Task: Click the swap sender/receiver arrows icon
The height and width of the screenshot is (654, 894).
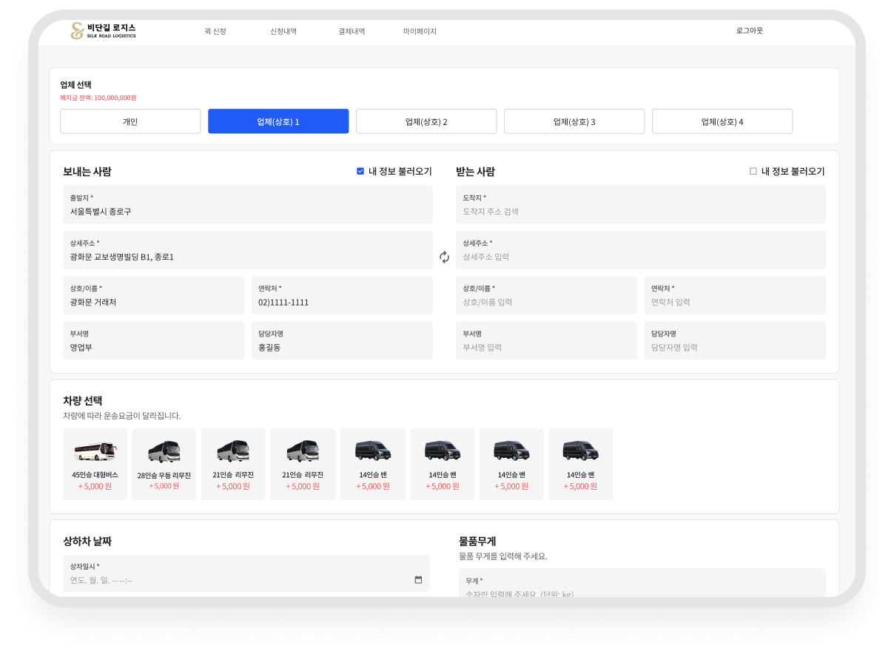Action: [x=444, y=257]
